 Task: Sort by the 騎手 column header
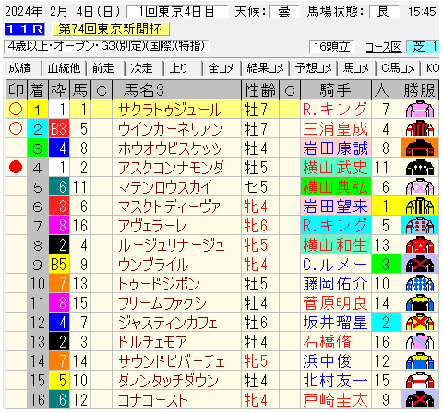pyautogui.click(x=336, y=90)
